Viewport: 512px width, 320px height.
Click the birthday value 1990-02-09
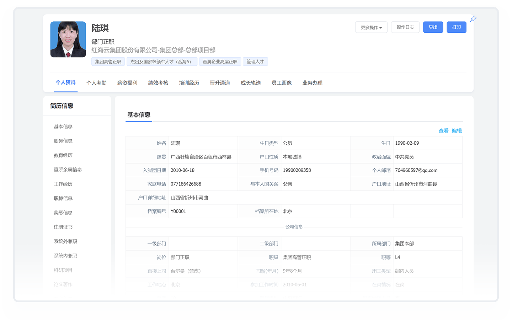tap(407, 143)
